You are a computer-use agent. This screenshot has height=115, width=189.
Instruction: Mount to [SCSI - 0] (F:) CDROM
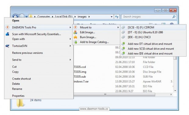(x=153, y=28)
